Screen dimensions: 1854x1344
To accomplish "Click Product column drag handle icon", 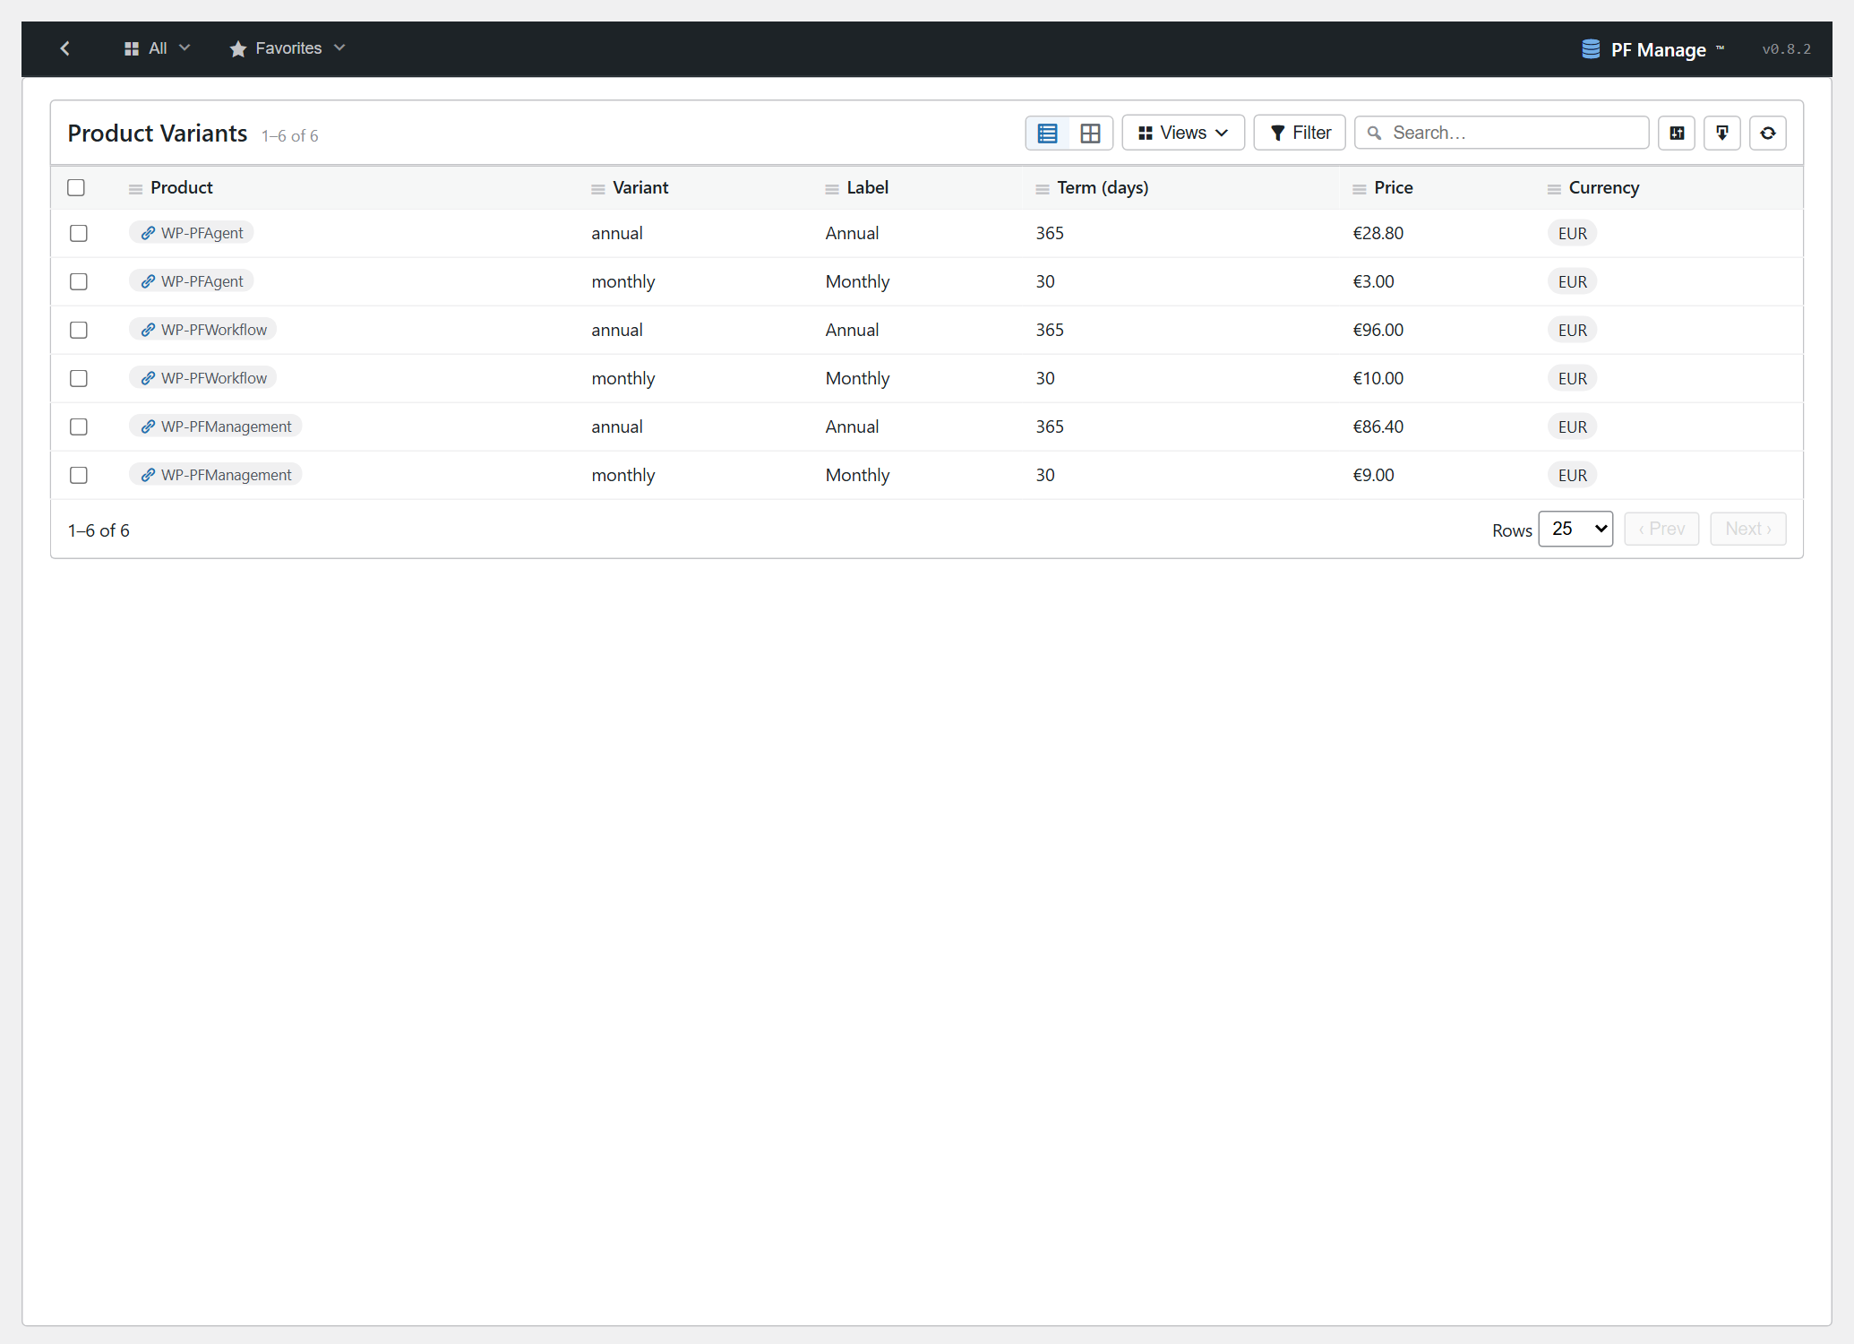I will pyautogui.click(x=135, y=189).
